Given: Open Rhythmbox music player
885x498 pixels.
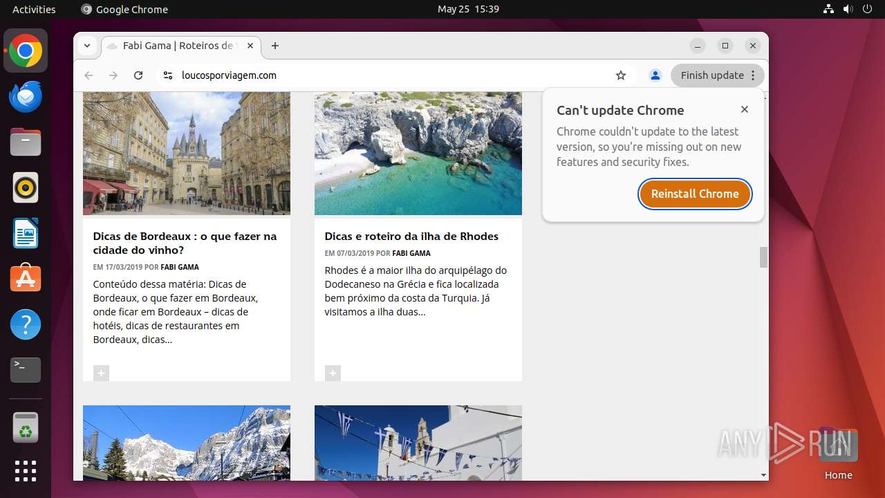Looking at the screenshot, I should (x=26, y=187).
